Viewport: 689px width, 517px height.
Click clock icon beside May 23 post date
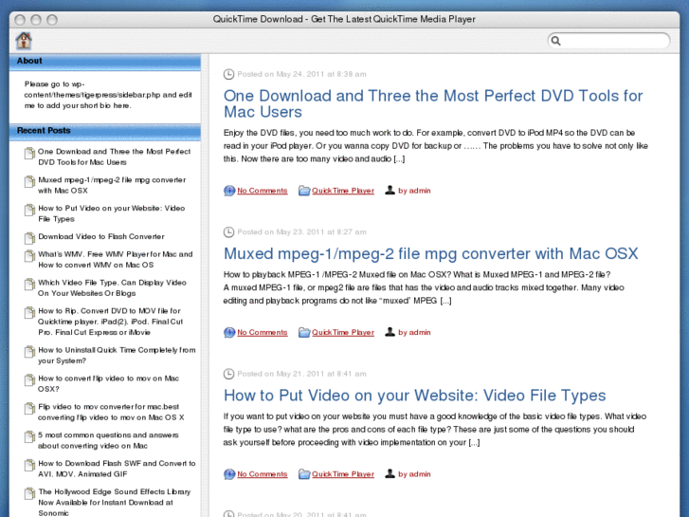pos(228,231)
